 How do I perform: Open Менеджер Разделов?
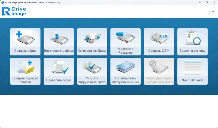[126, 42]
